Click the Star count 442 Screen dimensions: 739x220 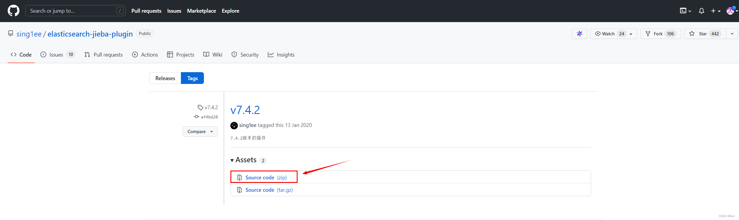(715, 34)
